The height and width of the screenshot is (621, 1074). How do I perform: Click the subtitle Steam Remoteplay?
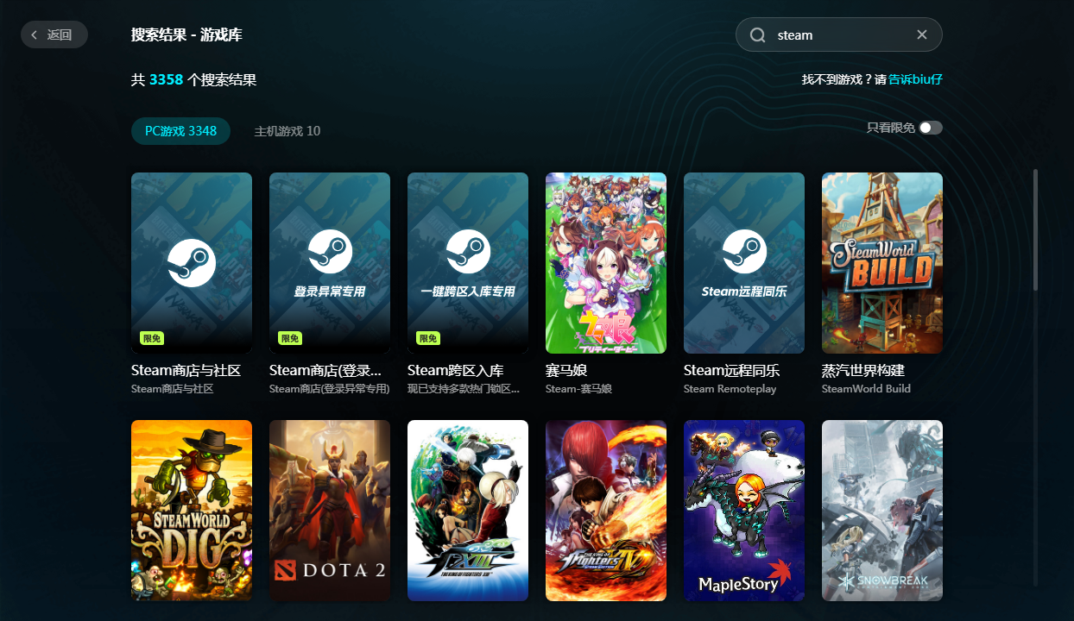click(730, 389)
